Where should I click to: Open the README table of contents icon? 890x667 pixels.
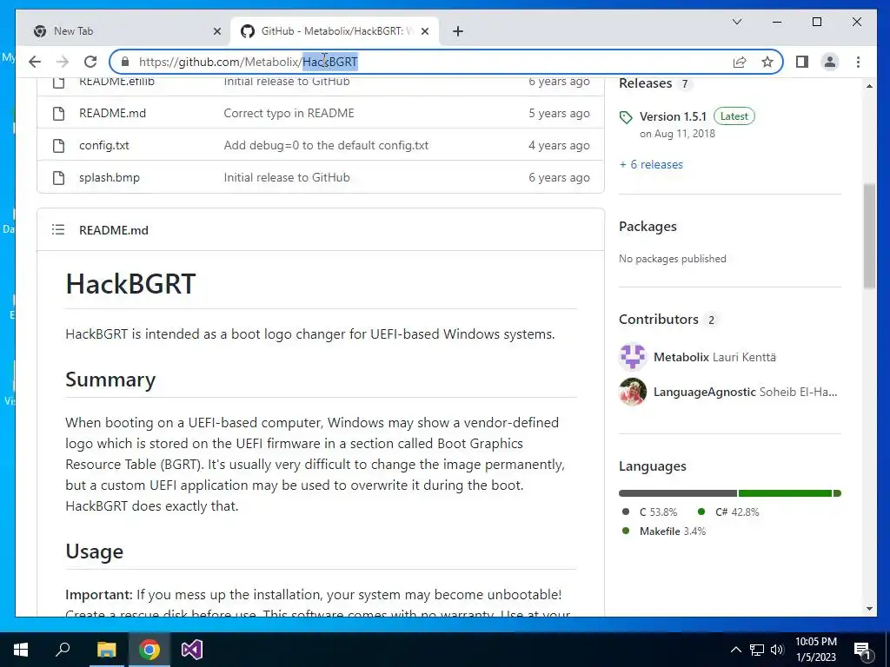[x=58, y=229]
